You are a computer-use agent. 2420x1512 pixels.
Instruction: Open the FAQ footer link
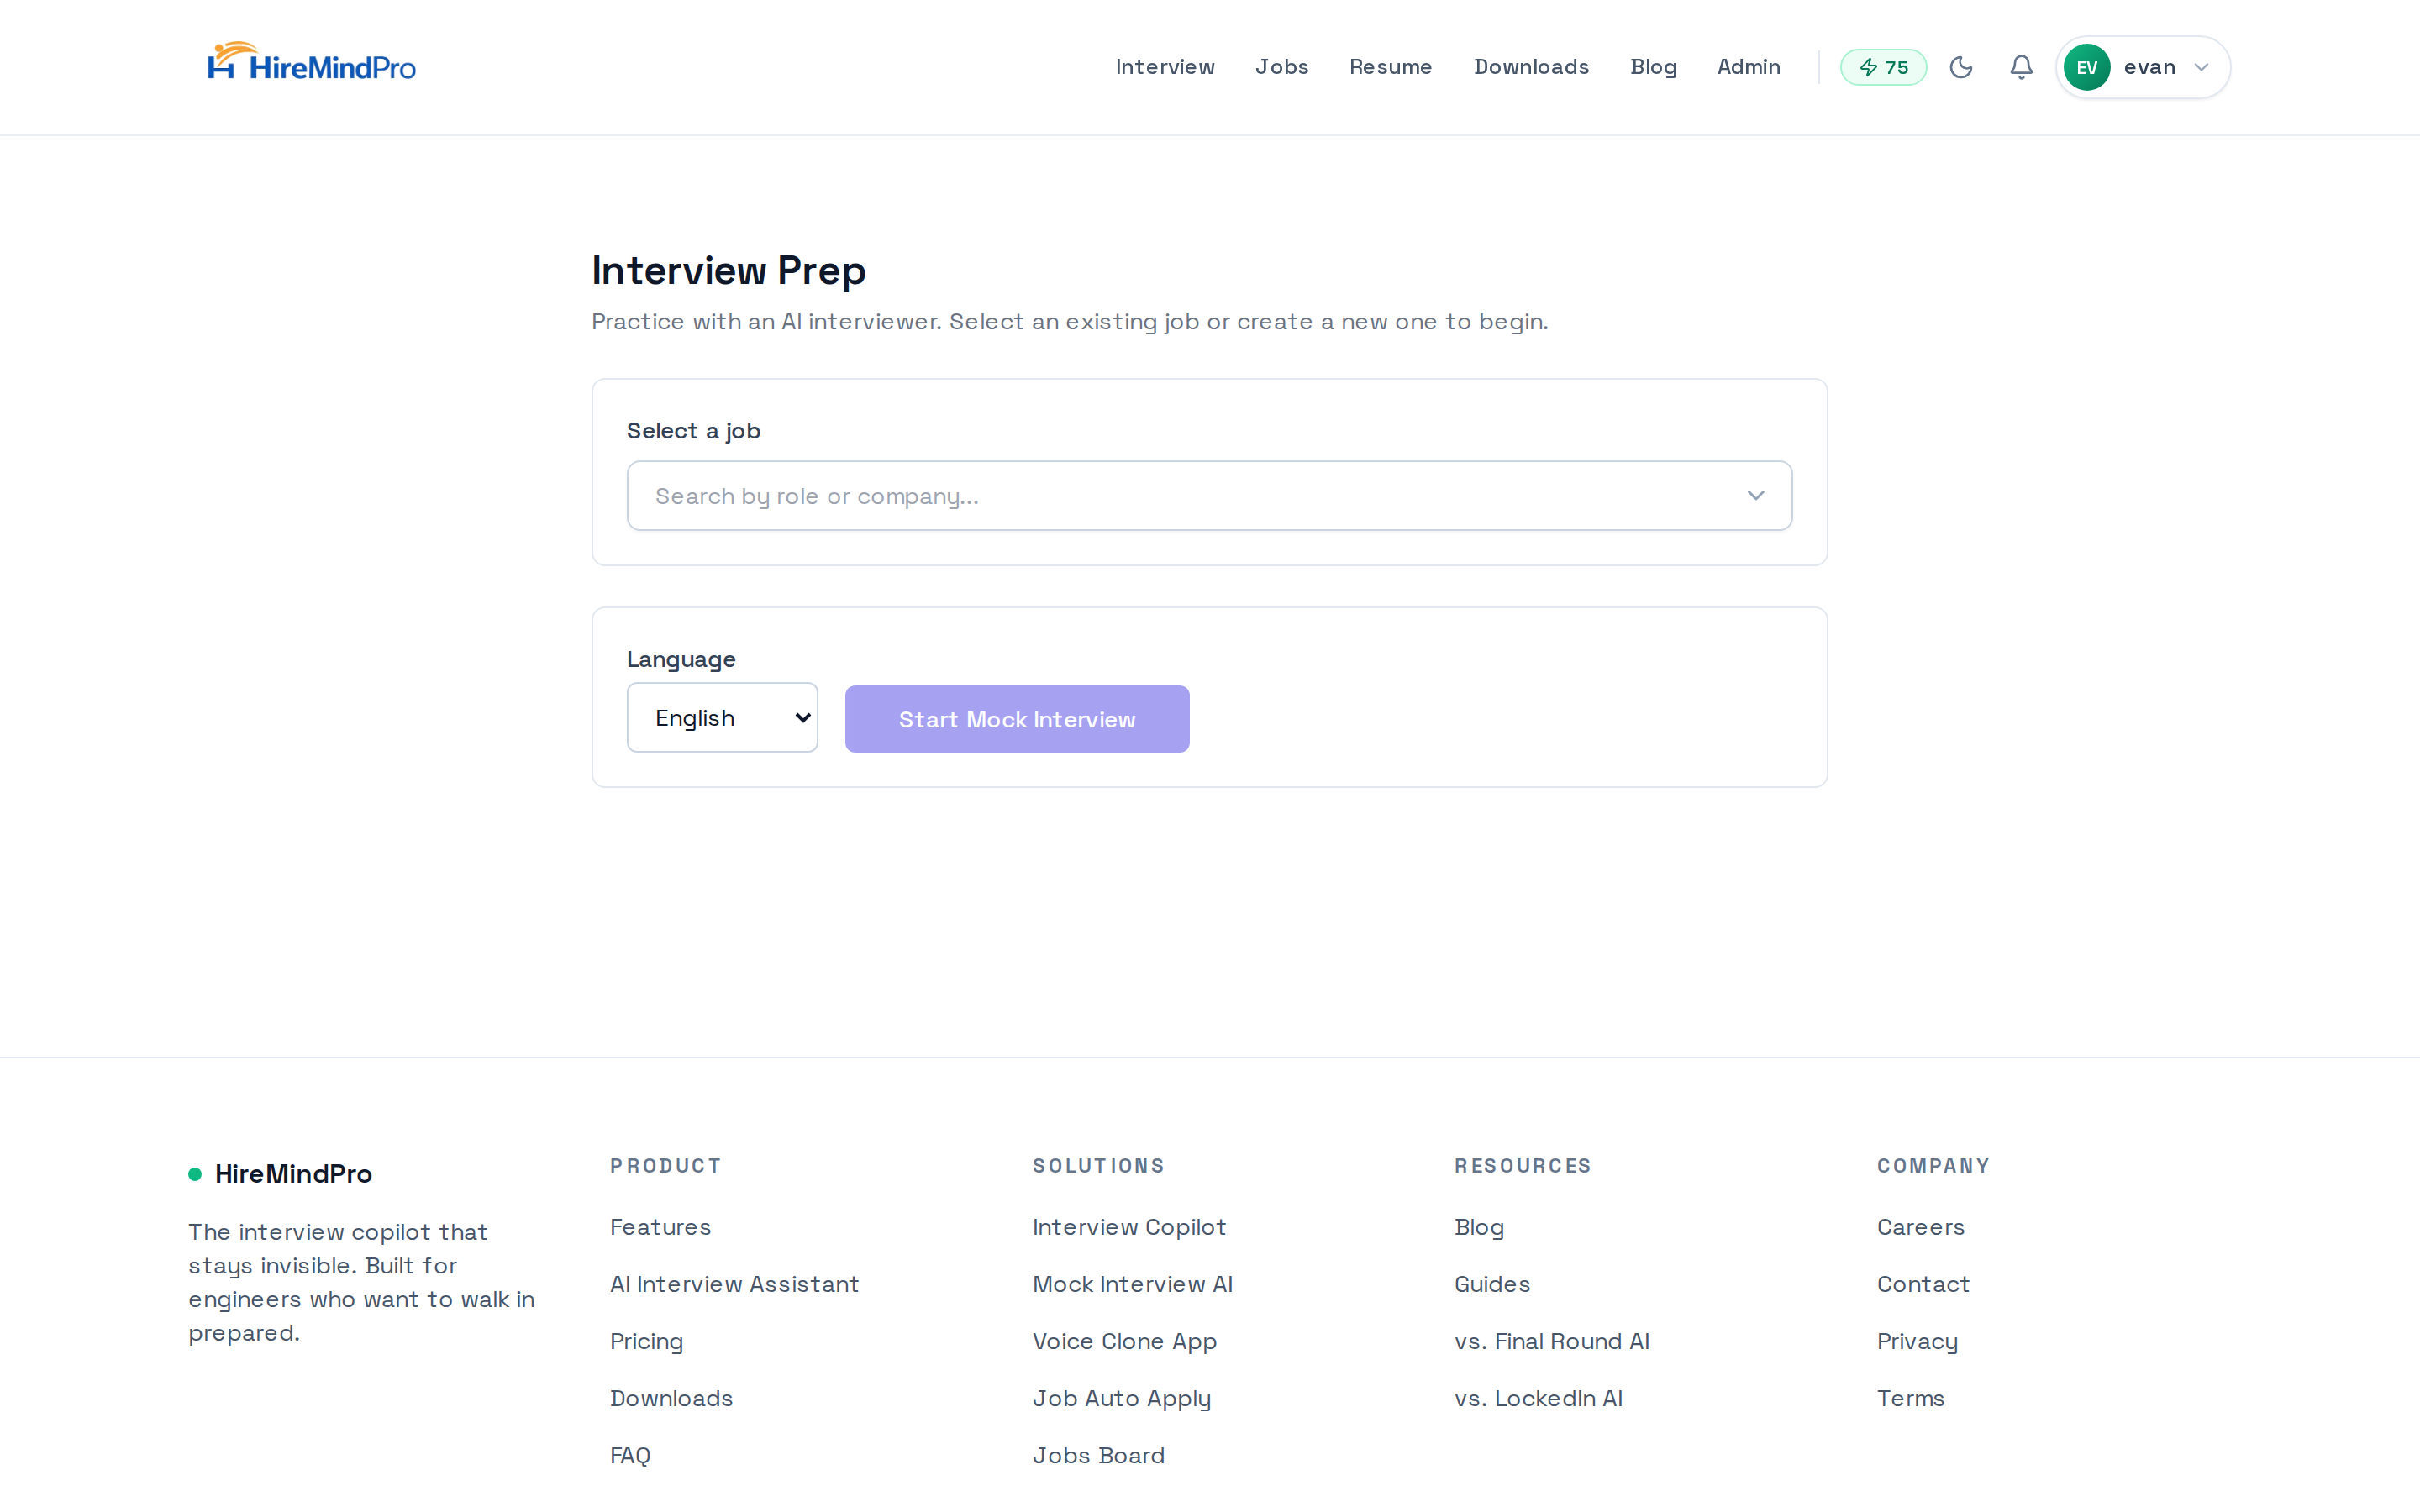tap(630, 1455)
